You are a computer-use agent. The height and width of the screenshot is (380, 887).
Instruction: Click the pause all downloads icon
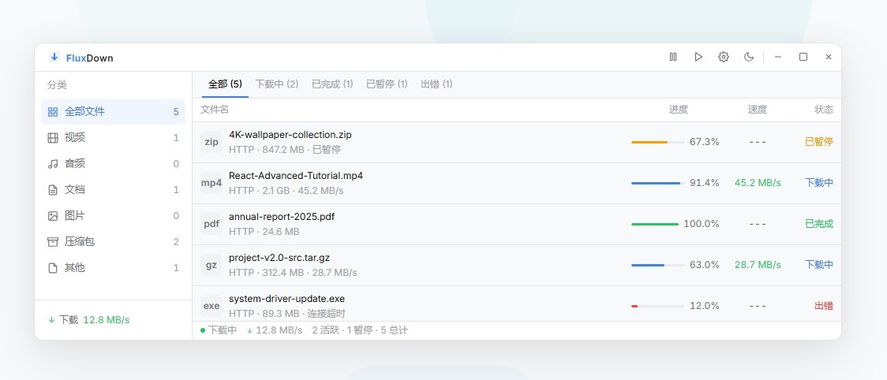[673, 57]
